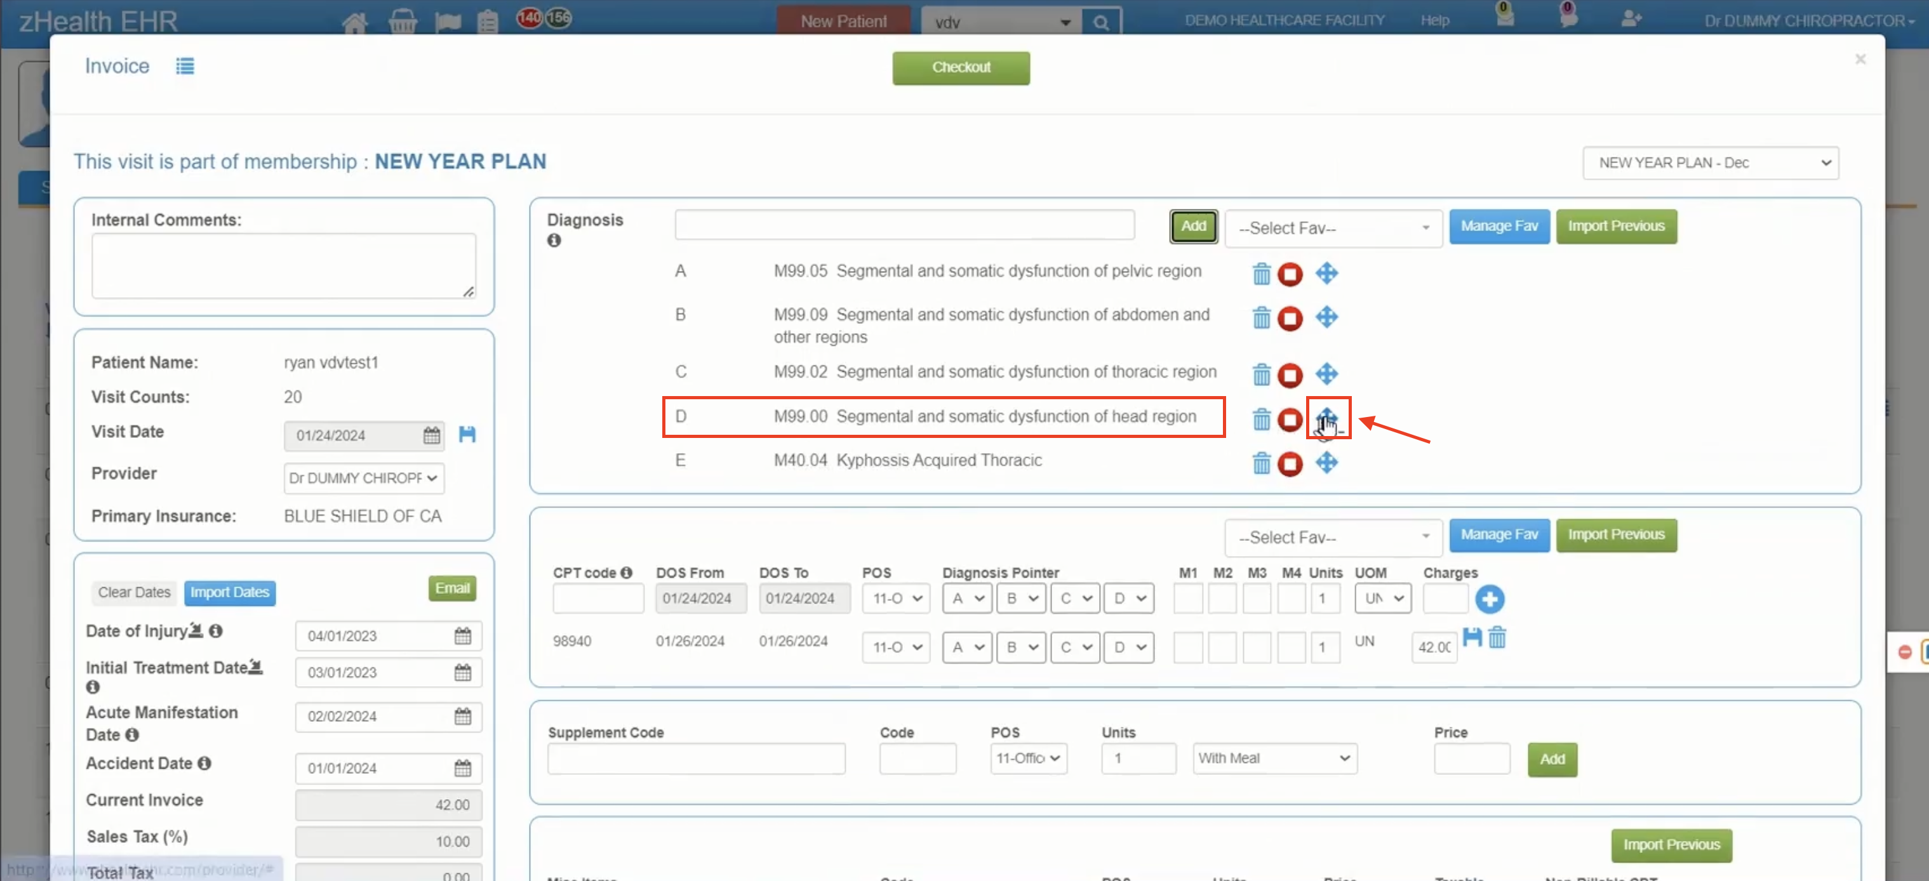Image resolution: width=1929 pixels, height=881 pixels.
Task: Click move icon for diagnosis B abdomen
Action: (1326, 317)
